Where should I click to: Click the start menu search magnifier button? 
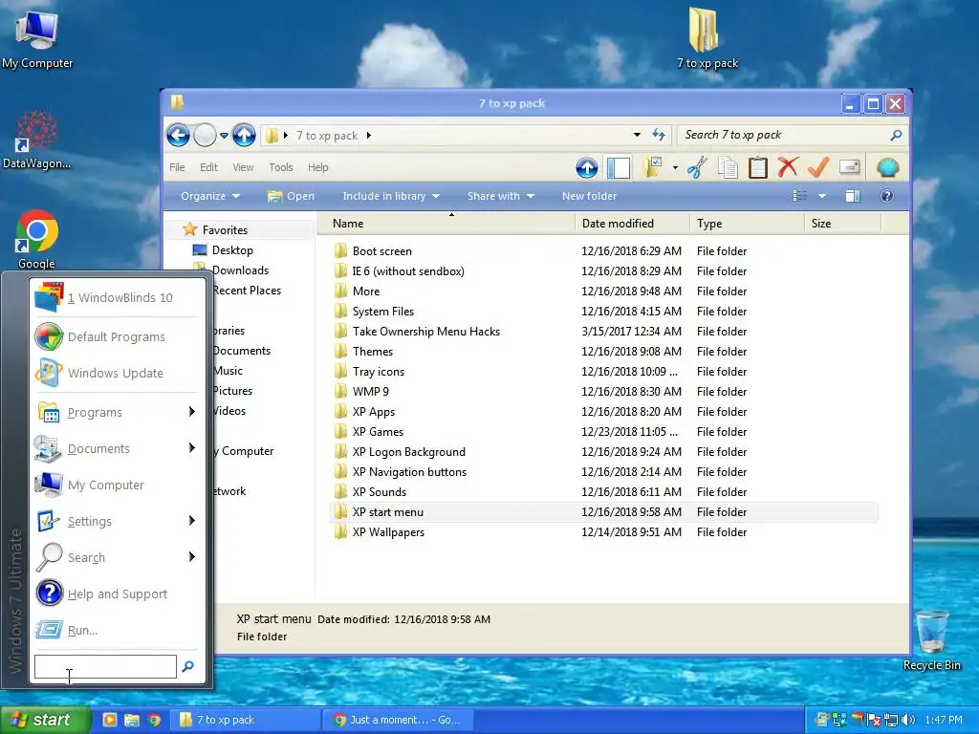coord(188,666)
